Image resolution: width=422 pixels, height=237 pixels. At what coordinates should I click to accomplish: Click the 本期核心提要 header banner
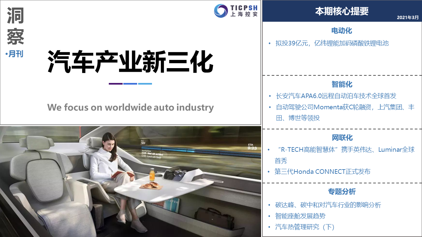pyautogui.click(x=342, y=11)
